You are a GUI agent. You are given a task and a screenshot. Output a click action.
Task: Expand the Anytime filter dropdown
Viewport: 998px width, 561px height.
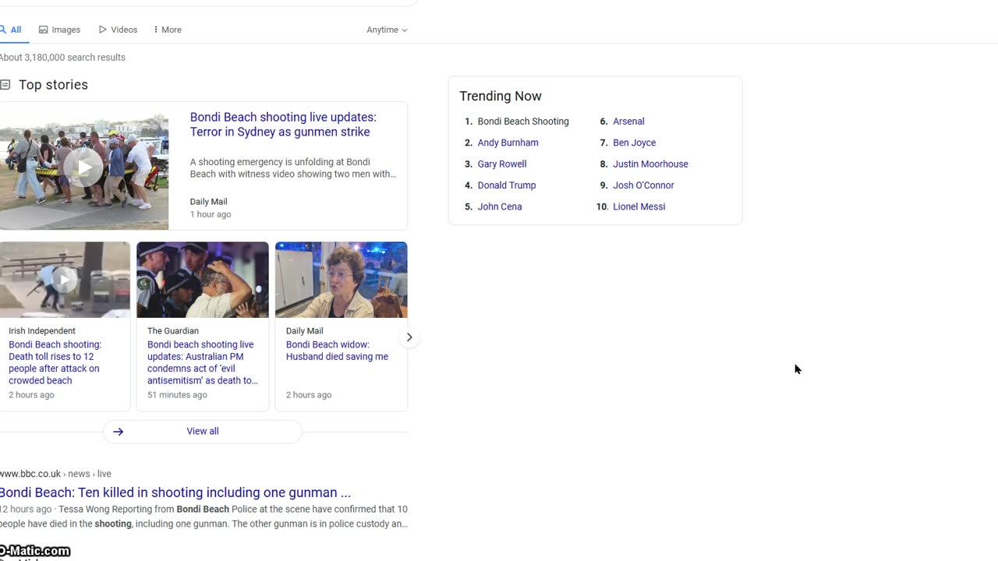pyautogui.click(x=387, y=30)
